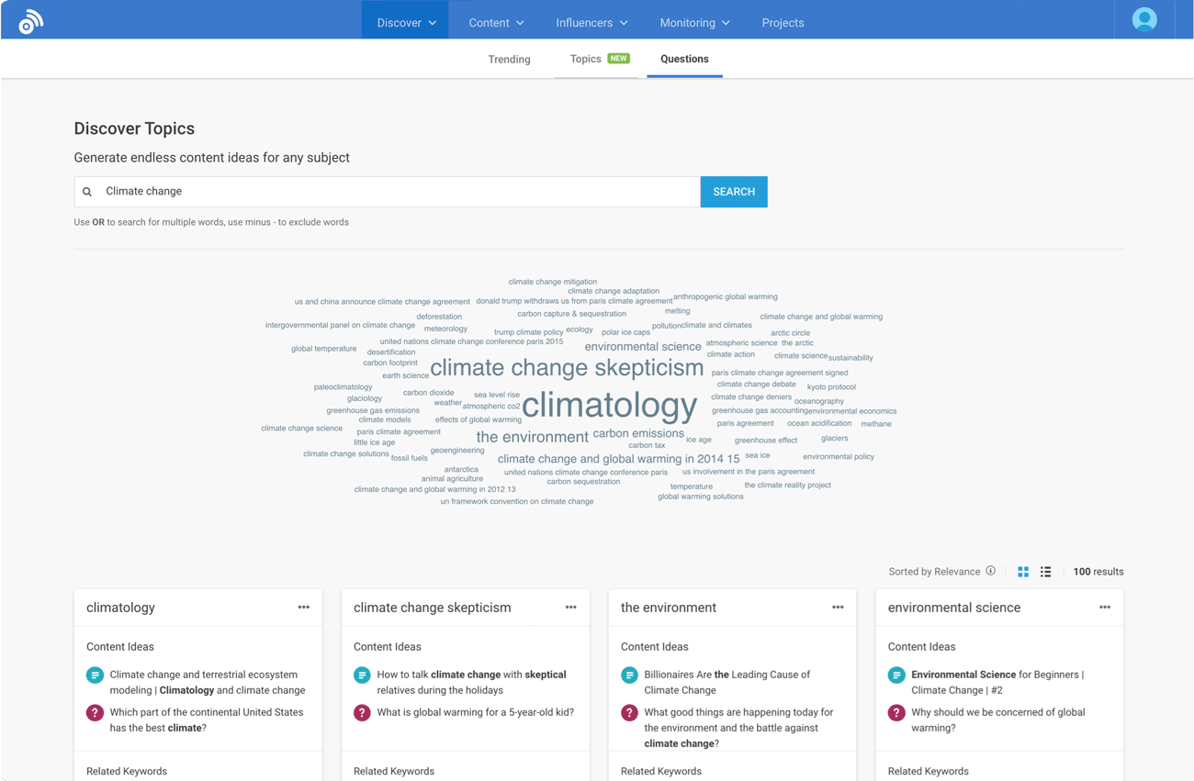The image size is (1194, 781).
Task: Open the three-dot menu on the climatology card
Action: tap(303, 607)
